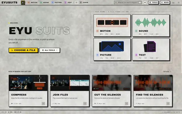The image size is (182, 114).
Task: Click the small camera icon beside MOTION label
Action: pyautogui.click(x=97, y=31)
